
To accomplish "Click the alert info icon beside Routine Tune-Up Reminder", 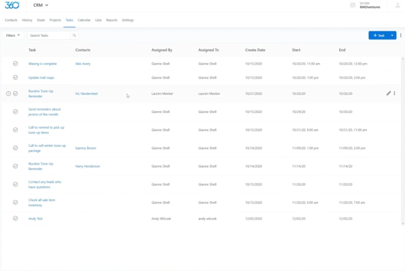I will 9,94.
